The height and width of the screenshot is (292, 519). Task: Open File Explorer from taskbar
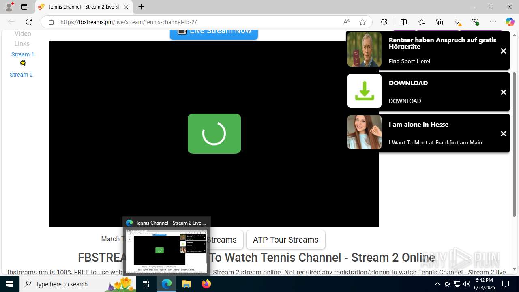(187, 284)
